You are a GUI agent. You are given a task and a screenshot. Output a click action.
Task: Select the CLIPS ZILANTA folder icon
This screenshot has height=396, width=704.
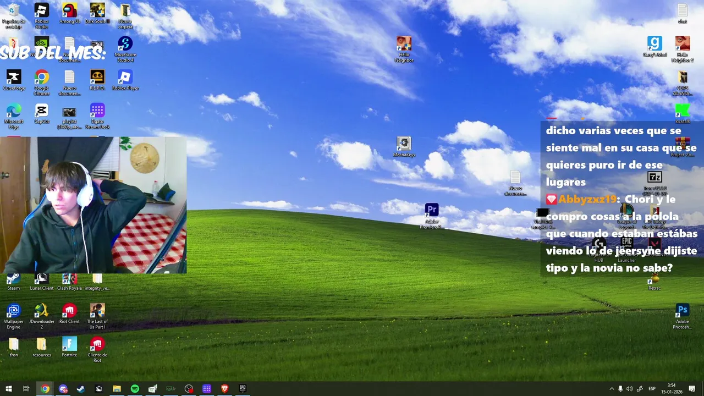683,83
